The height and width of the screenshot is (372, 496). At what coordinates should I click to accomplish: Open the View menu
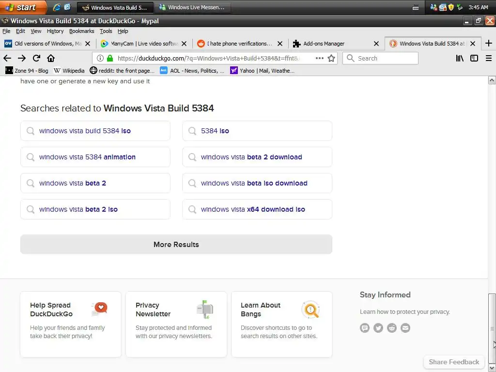coord(36,31)
